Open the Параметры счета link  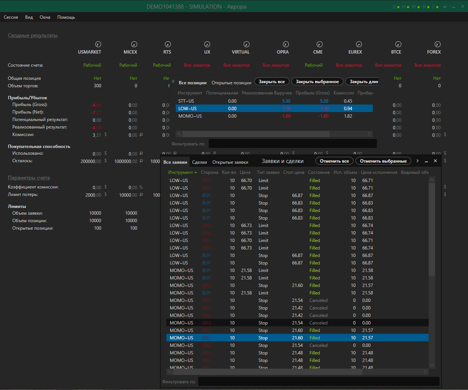pyautogui.click(x=29, y=178)
